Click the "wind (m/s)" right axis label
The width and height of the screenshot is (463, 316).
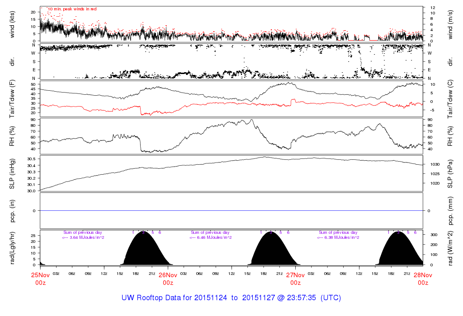click(x=450, y=24)
